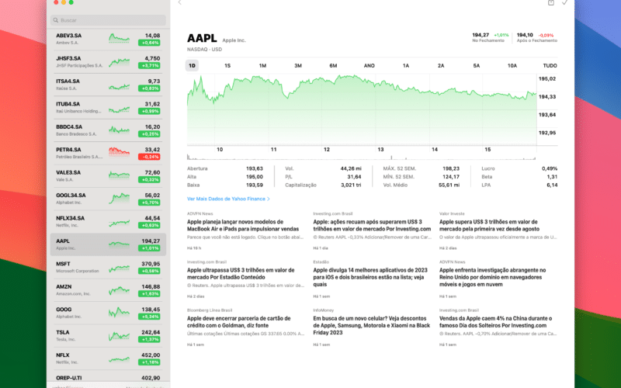
Task: Select NFLX34.SA Netflix row
Action: [x=108, y=221]
